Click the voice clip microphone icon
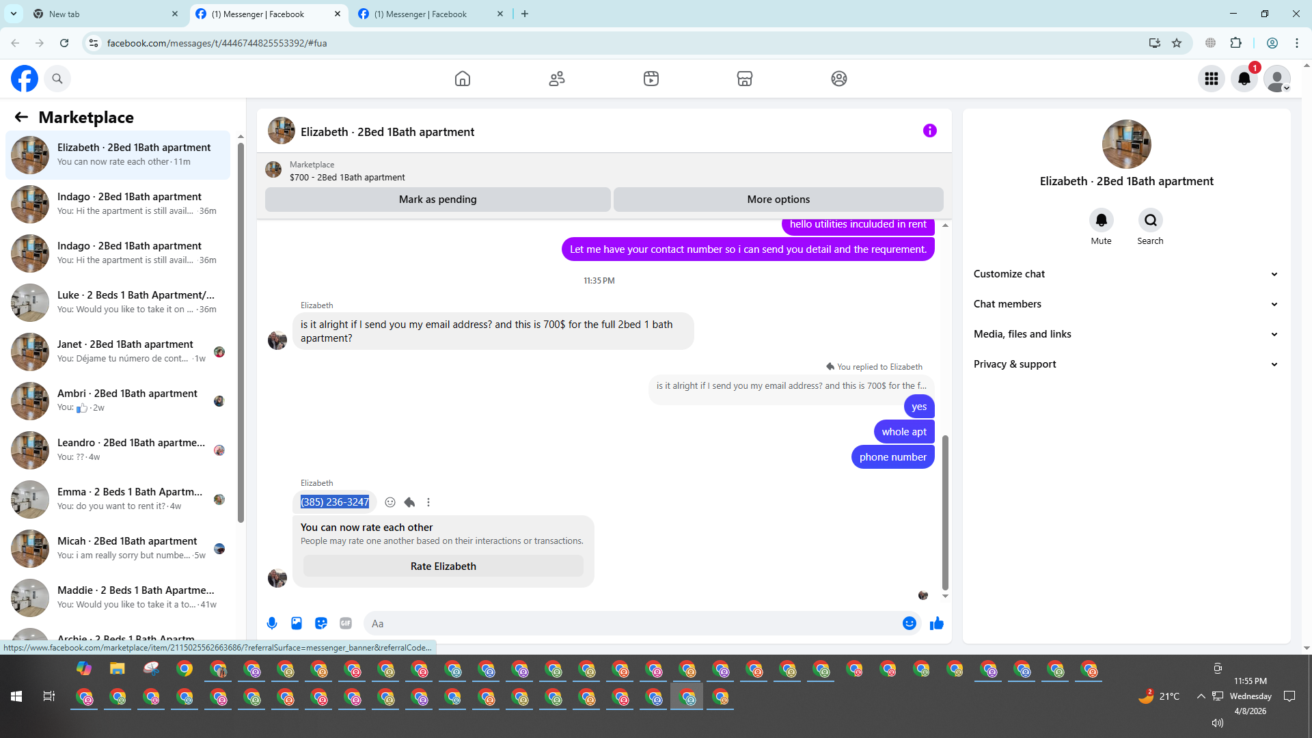Viewport: 1312px width, 738px height. click(x=272, y=623)
